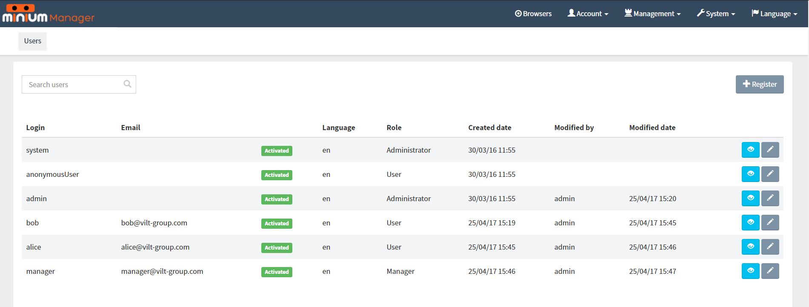Expand the Account dropdown menu
This screenshot has width=809, height=307.
coord(588,14)
